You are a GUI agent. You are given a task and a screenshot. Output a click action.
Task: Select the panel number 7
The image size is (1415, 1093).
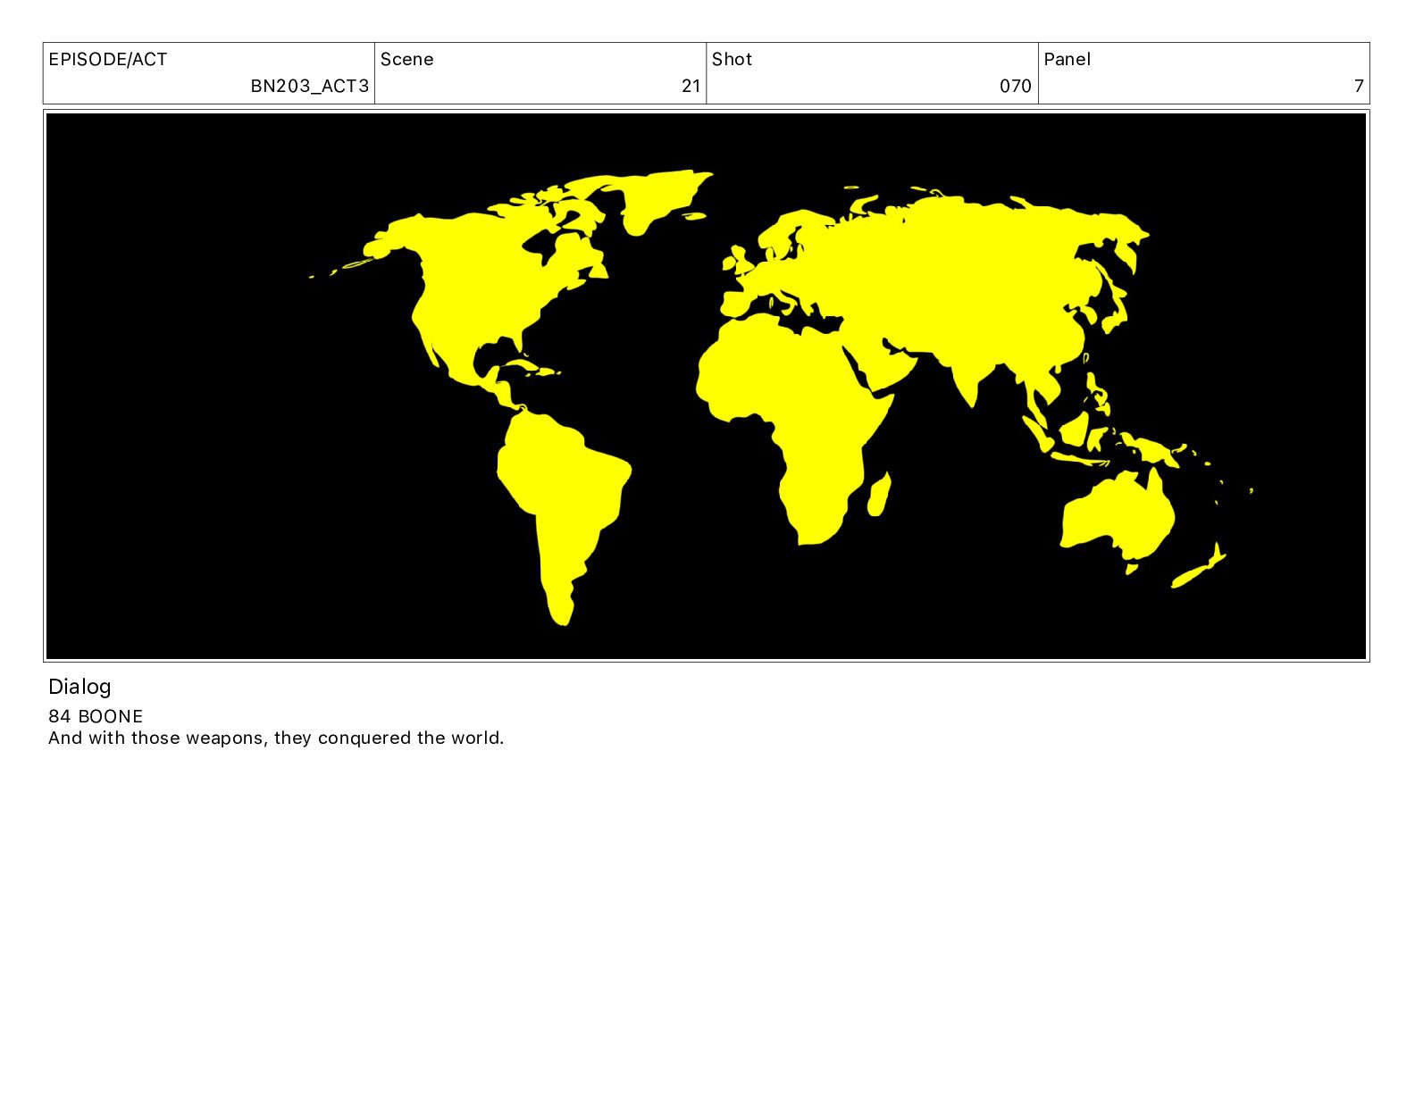(x=1359, y=86)
